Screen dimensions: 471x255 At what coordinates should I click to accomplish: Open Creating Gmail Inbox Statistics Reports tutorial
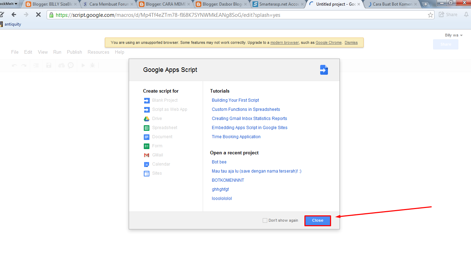pyautogui.click(x=249, y=119)
